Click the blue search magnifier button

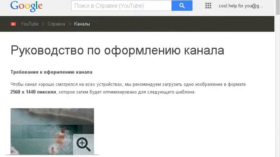[182, 6]
